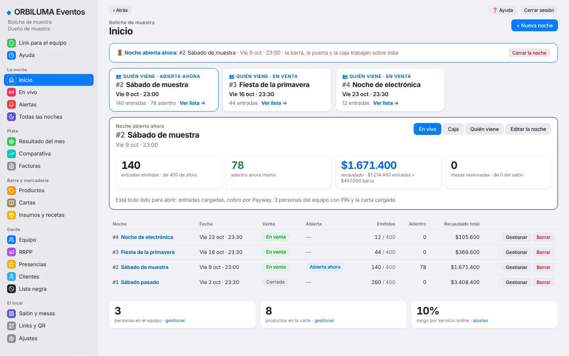The width and height of the screenshot is (569, 356).
Task: Click Gestionar in Fiesta de la primavera row
Action: point(516,252)
